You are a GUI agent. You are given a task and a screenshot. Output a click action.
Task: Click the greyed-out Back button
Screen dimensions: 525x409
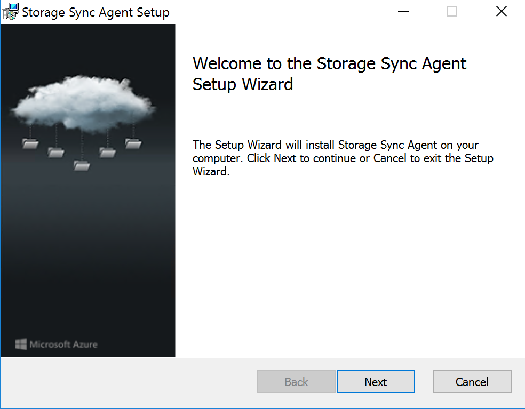pyautogui.click(x=296, y=382)
